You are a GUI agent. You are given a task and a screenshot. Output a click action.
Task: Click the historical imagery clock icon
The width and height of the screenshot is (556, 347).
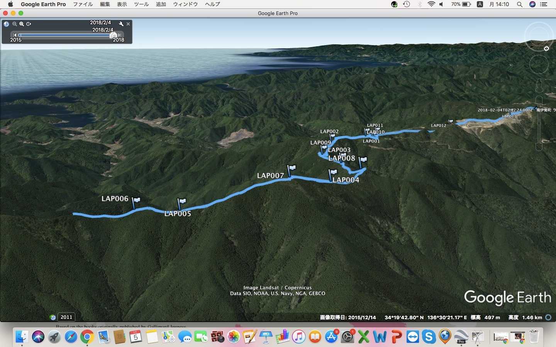(6, 24)
